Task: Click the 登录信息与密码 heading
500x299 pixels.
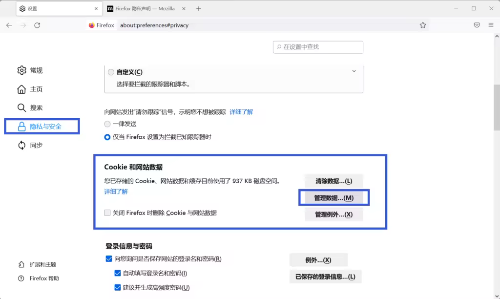Action: click(129, 246)
